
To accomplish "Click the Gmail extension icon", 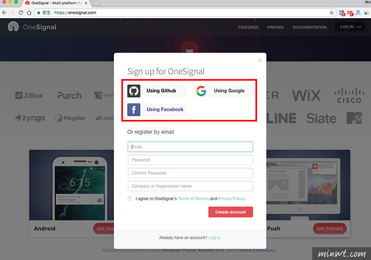I will 350,13.
